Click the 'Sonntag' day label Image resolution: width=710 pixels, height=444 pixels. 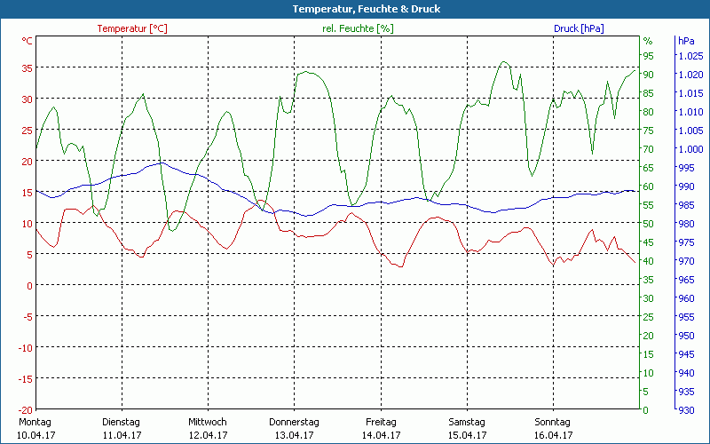tap(552, 422)
